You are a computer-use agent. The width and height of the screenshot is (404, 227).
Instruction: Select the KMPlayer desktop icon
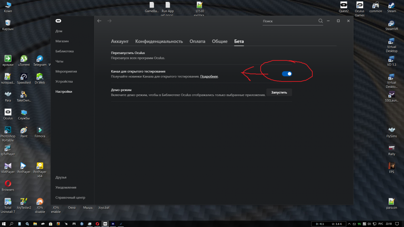point(8,168)
